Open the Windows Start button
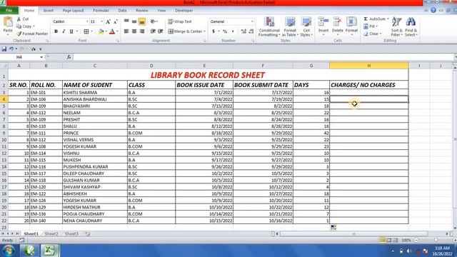The width and height of the screenshot is (457, 257). point(9,251)
